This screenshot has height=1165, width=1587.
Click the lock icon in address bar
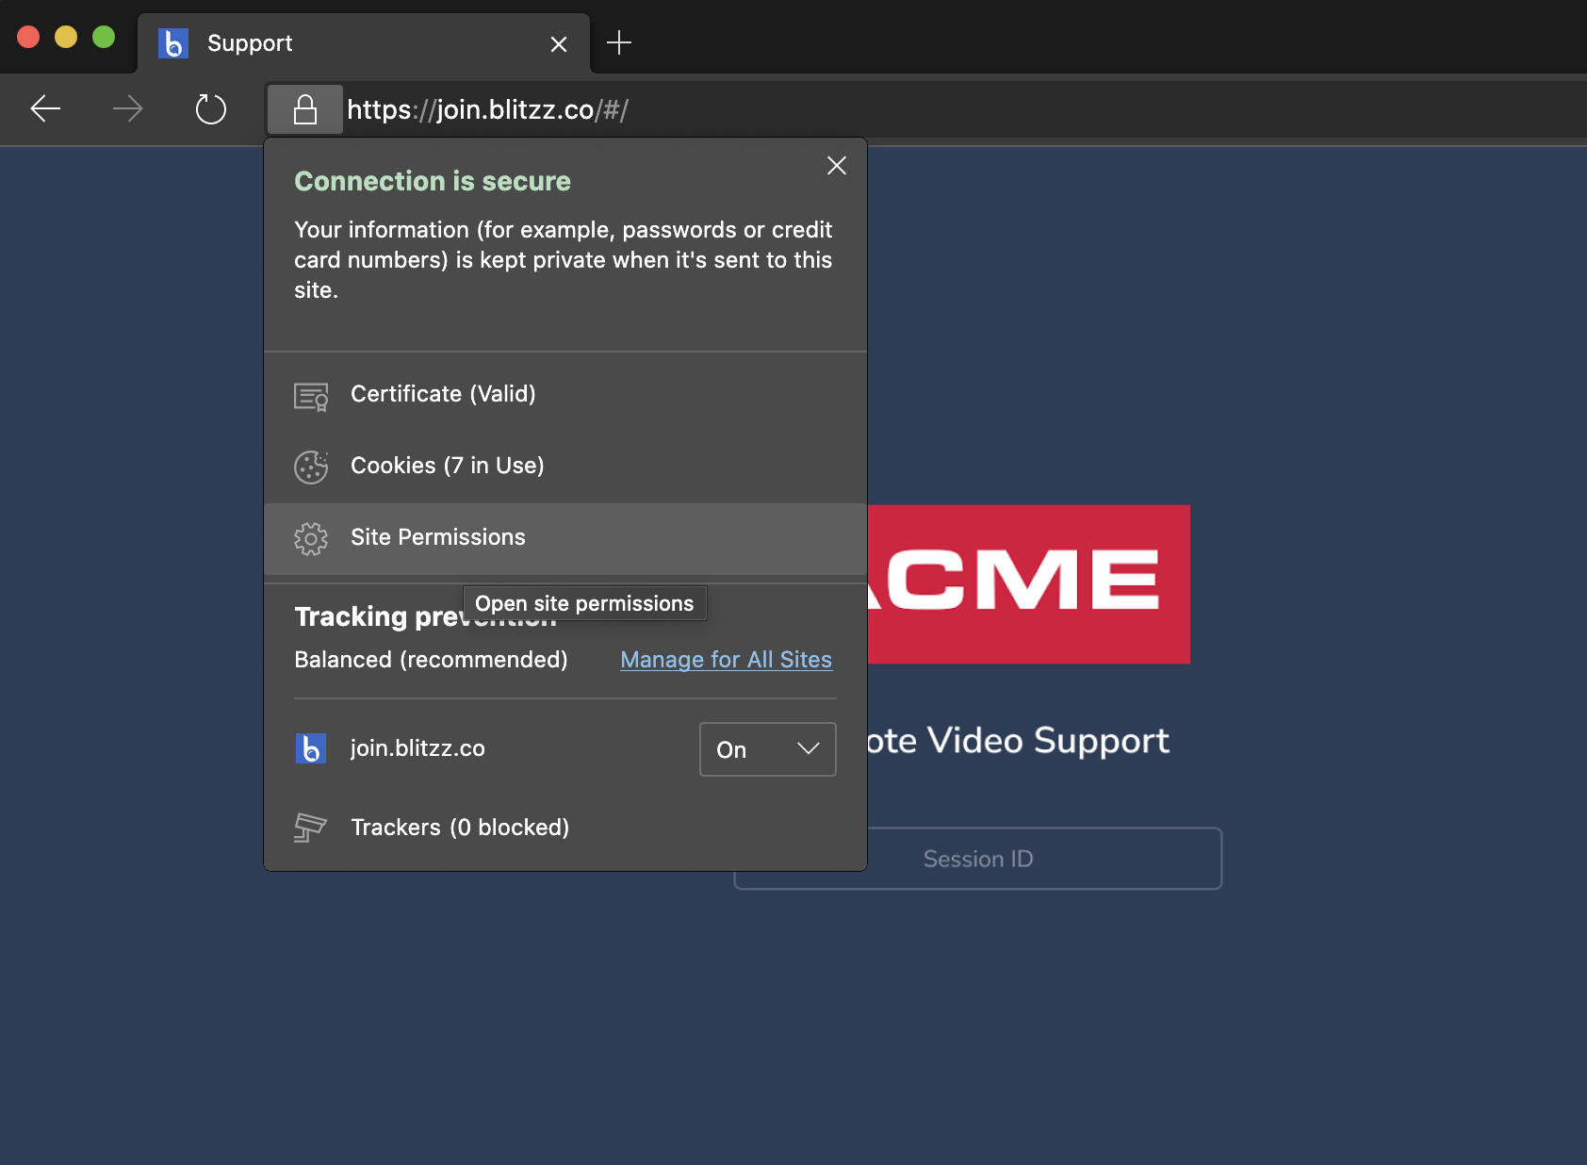tap(305, 109)
